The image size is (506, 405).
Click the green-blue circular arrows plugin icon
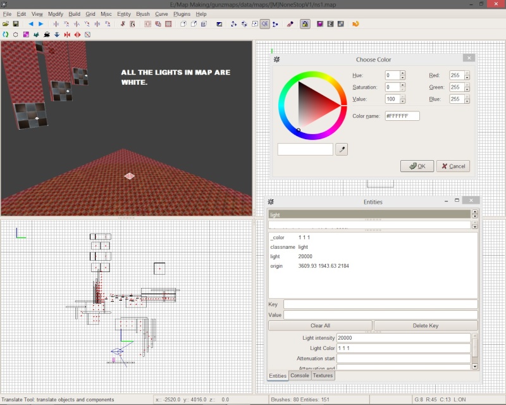click(6, 35)
